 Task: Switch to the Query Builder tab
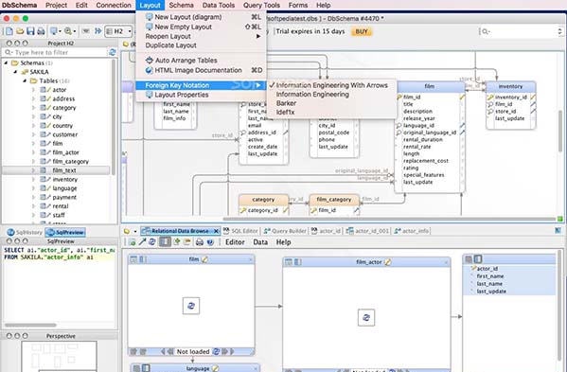point(285,231)
